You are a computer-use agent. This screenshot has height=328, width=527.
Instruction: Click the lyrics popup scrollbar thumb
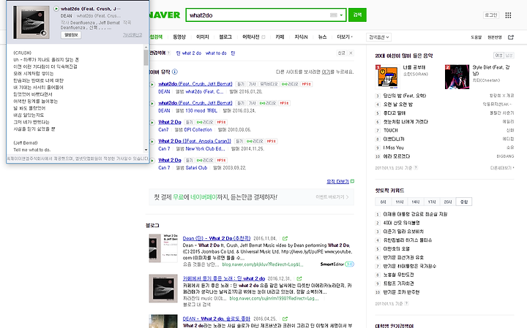click(146, 58)
